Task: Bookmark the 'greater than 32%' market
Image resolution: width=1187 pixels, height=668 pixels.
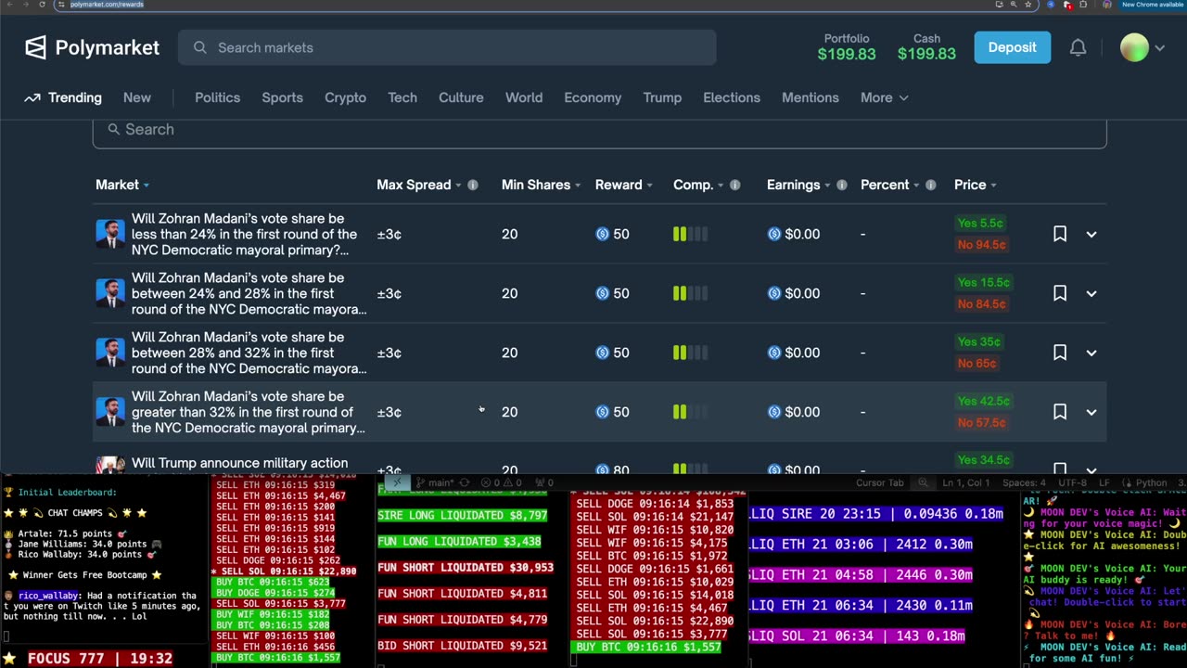Action: pyautogui.click(x=1060, y=412)
